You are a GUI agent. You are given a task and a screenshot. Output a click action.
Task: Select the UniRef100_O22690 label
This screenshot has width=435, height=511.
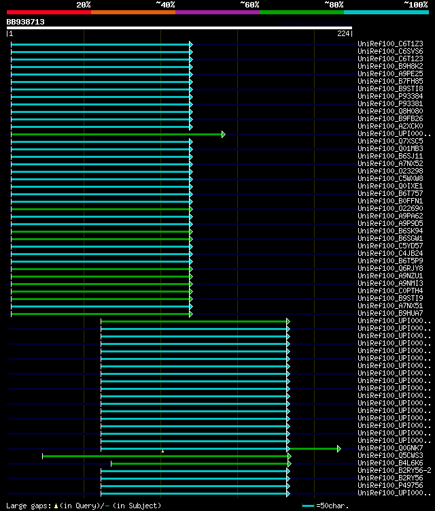[390, 209]
